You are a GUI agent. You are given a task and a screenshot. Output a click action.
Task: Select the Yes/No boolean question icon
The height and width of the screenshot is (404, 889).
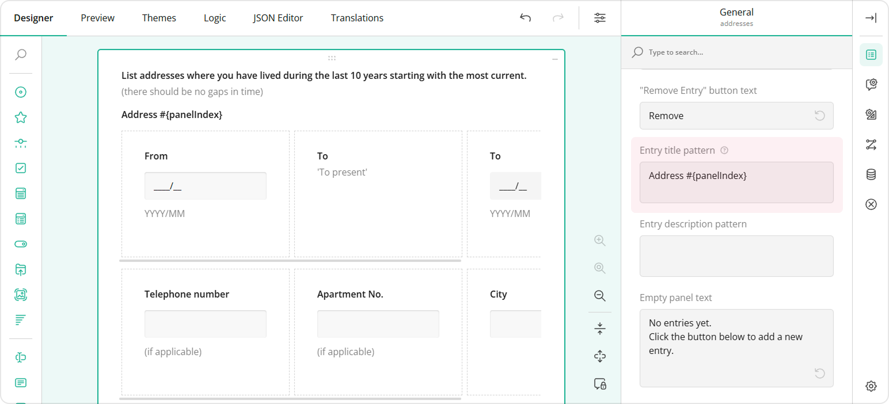click(x=21, y=243)
